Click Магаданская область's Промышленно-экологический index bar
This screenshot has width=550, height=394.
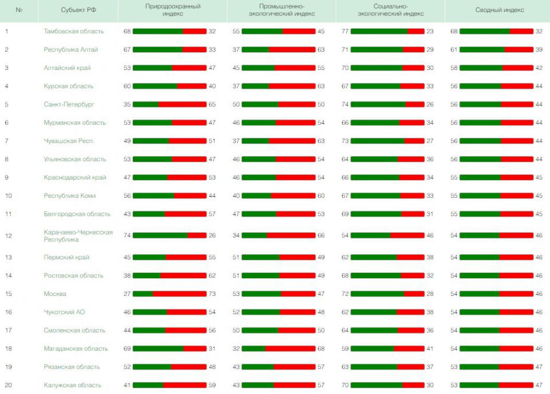point(278,349)
